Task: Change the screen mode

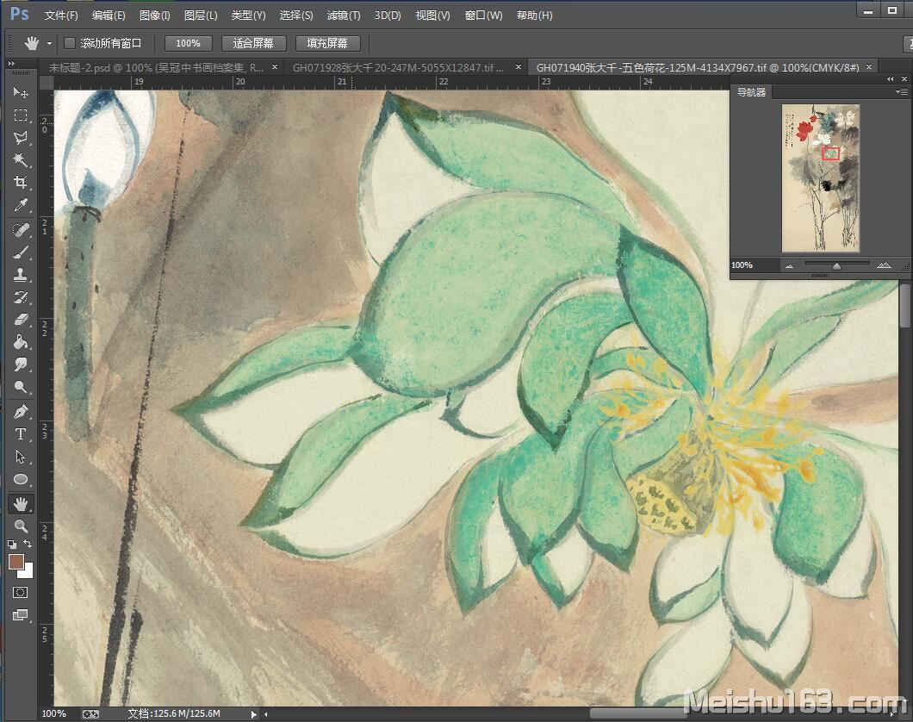Action: click(21, 615)
